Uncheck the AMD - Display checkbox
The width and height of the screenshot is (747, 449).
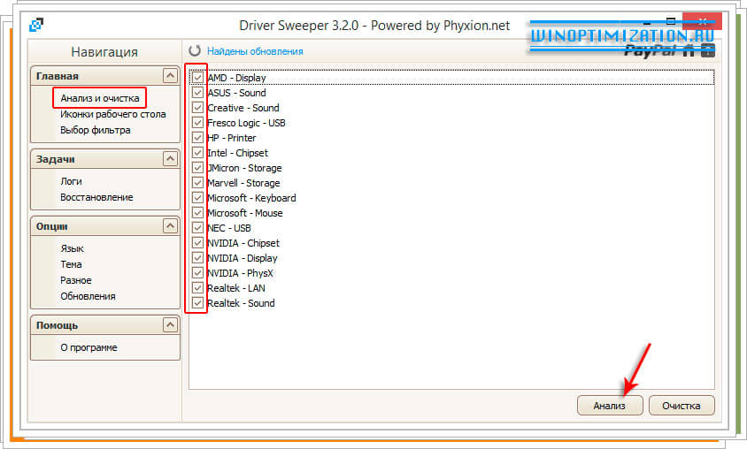coord(198,78)
